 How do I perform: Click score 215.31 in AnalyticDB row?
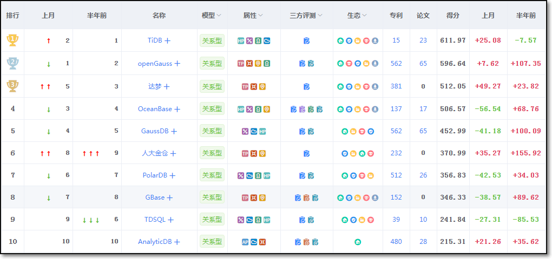453,241
